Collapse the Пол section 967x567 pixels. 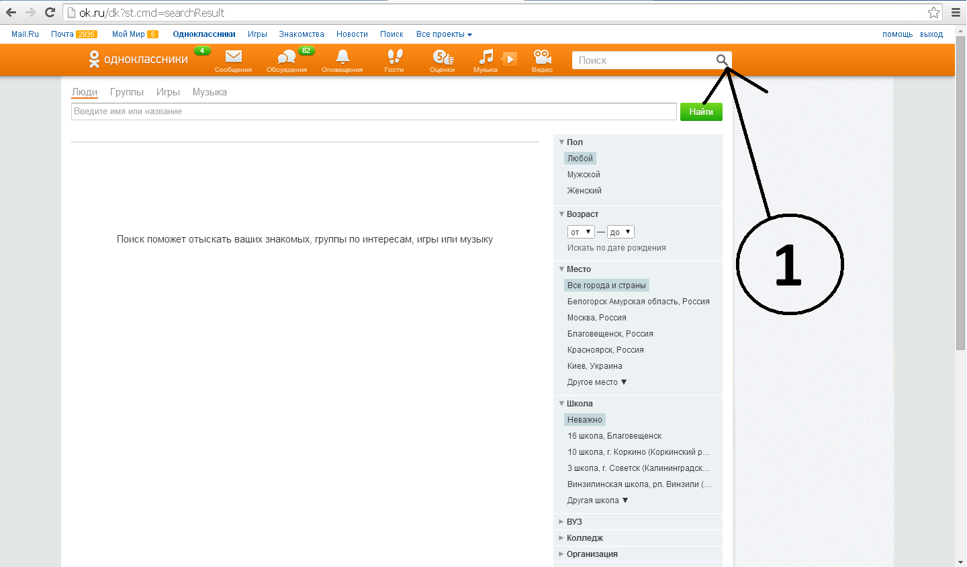(571, 142)
